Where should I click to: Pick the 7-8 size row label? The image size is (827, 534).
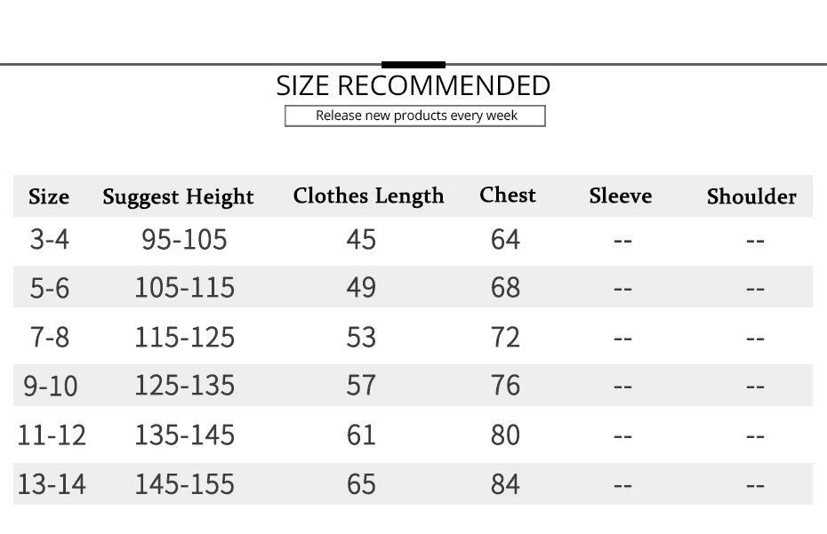click(x=49, y=338)
